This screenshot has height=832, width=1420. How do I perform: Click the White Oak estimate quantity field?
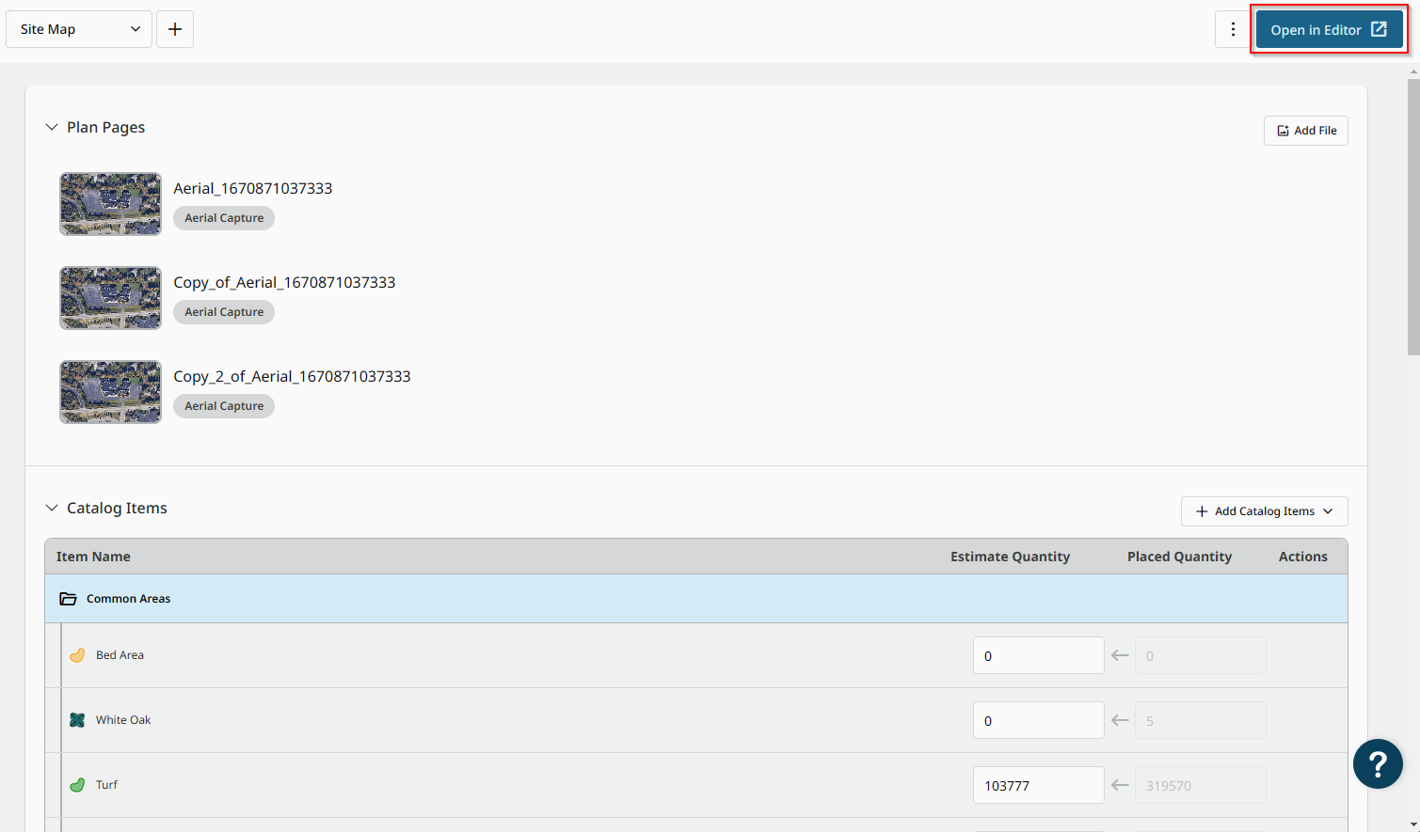tap(1038, 720)
